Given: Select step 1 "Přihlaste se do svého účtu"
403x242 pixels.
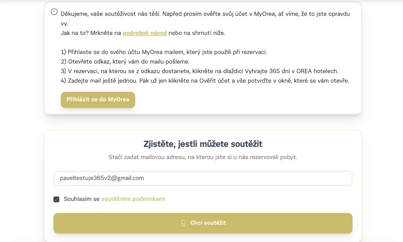Looking at the screenshot, I should click(164, 52).
